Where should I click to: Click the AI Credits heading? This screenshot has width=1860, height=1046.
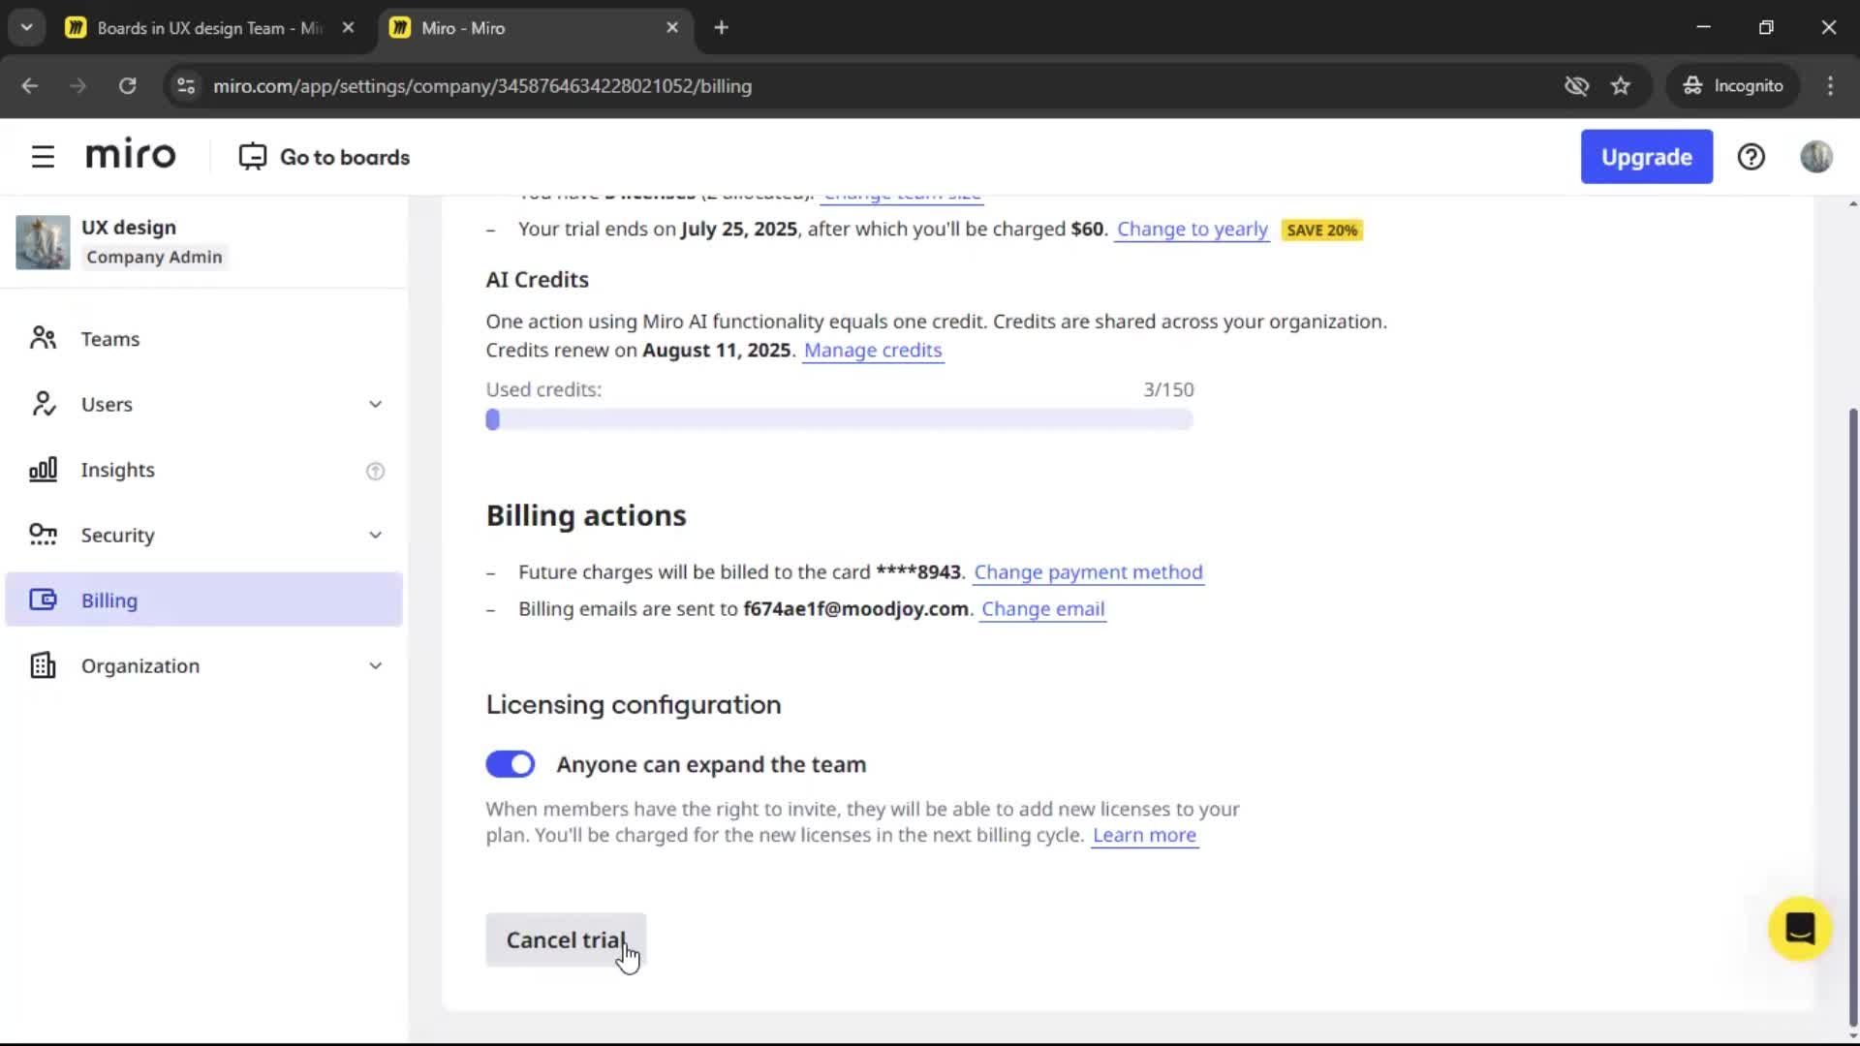click(x=538, y=280)
